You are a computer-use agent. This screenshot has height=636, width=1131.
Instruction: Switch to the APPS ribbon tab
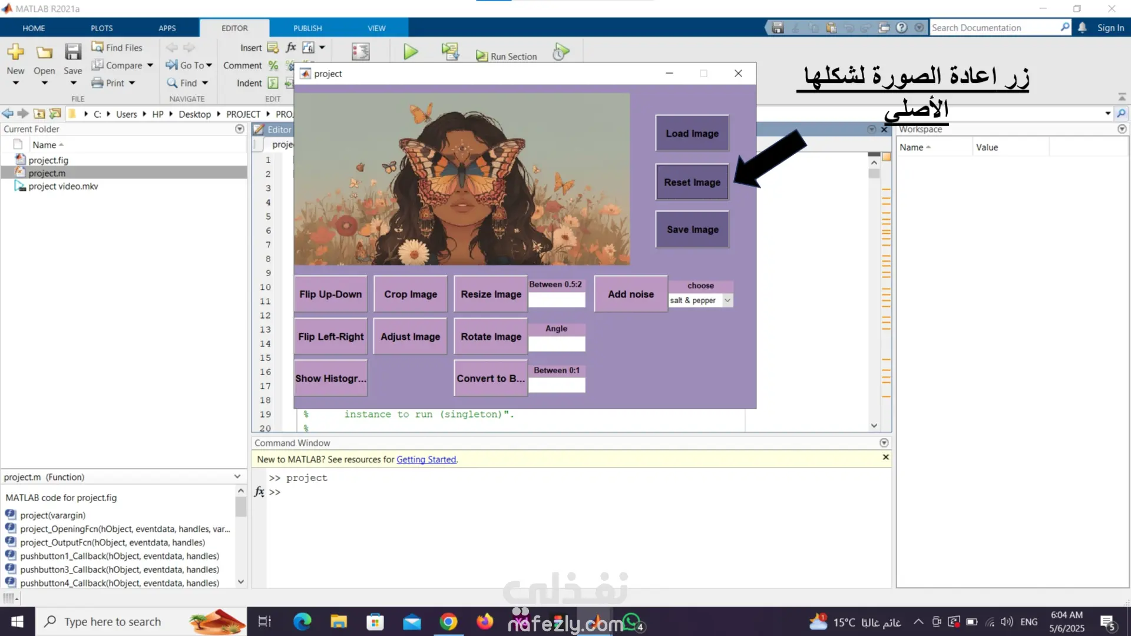tap(167, 28)
